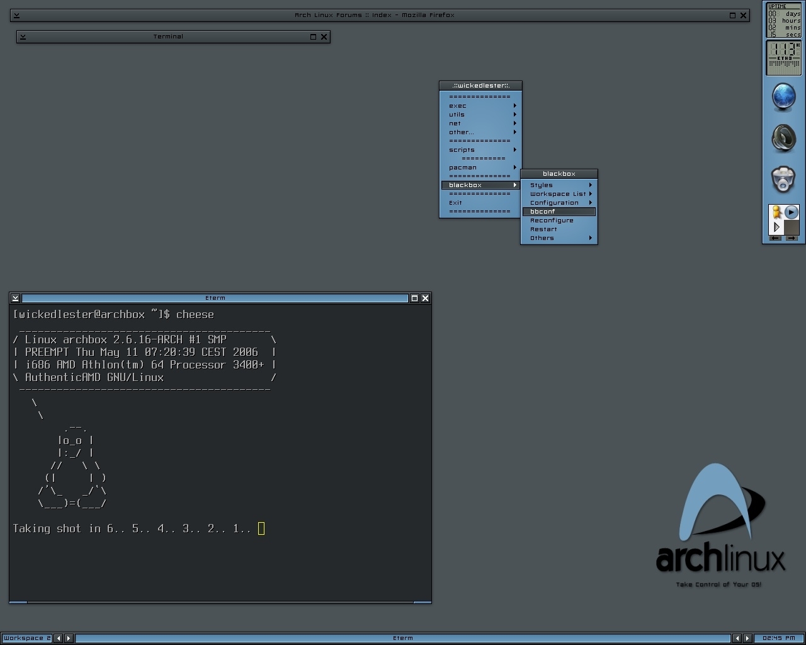Open the Others submenu

pos(559,238)
